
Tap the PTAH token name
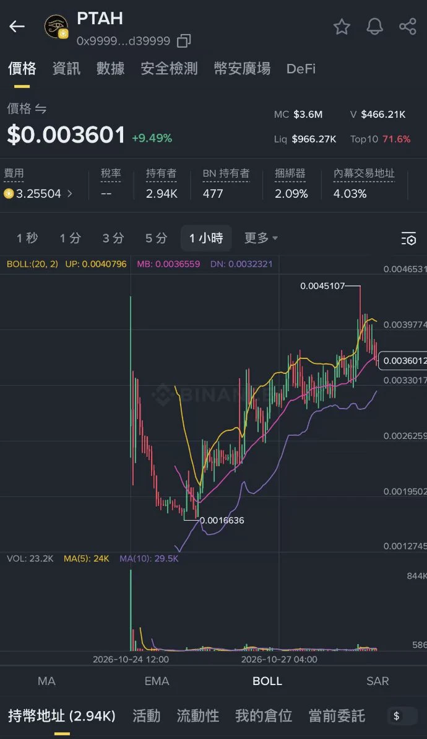100,19
